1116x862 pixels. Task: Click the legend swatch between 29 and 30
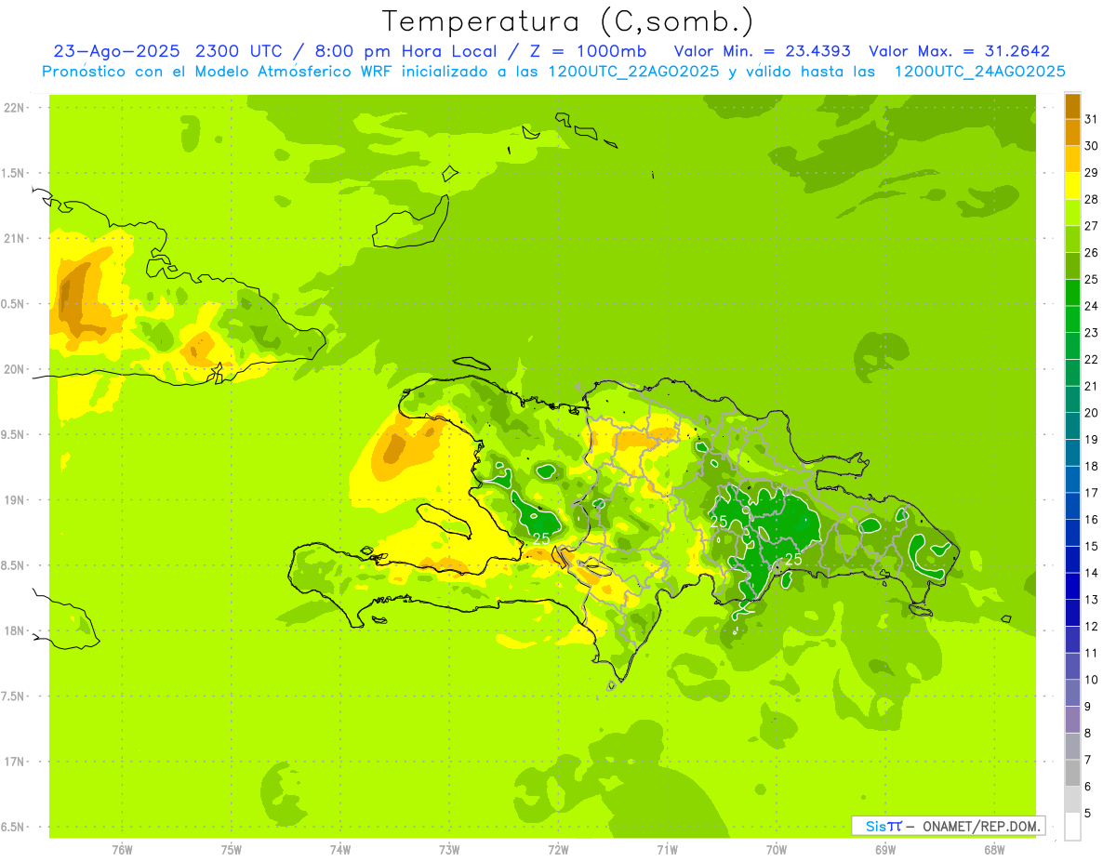(x=1072, y=159)
